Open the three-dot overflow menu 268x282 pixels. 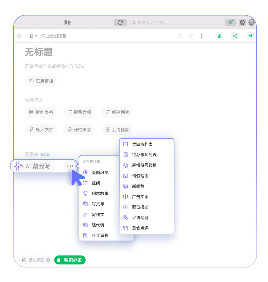(x=201, y=36)
